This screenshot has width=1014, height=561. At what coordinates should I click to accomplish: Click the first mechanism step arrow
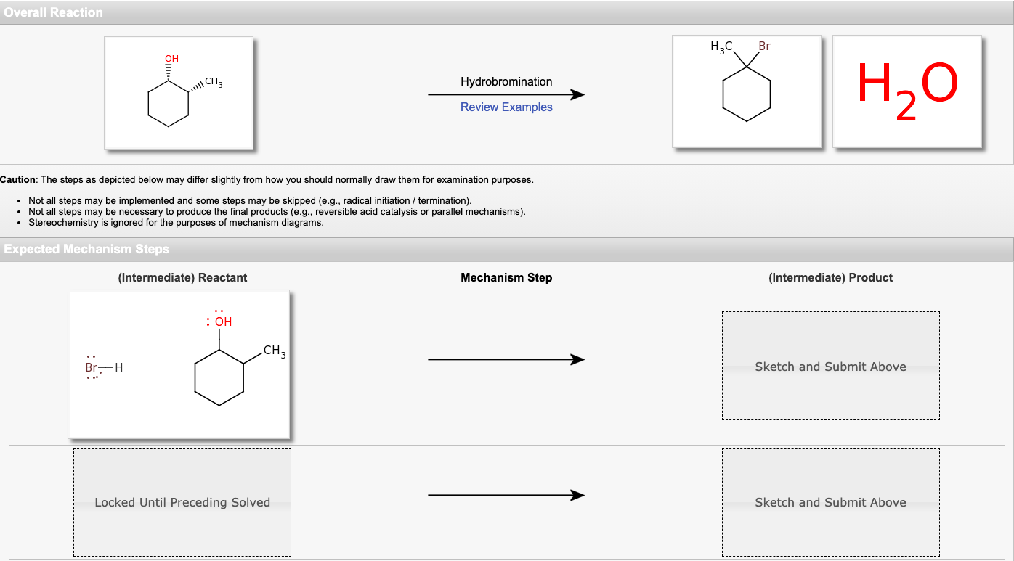506,359
